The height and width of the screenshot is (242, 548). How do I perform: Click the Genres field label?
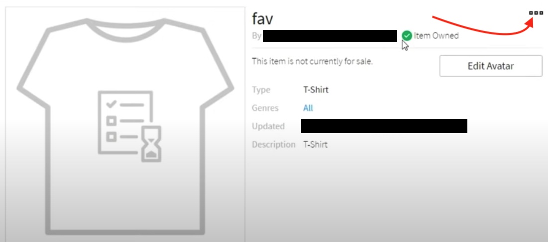(265, 108)
